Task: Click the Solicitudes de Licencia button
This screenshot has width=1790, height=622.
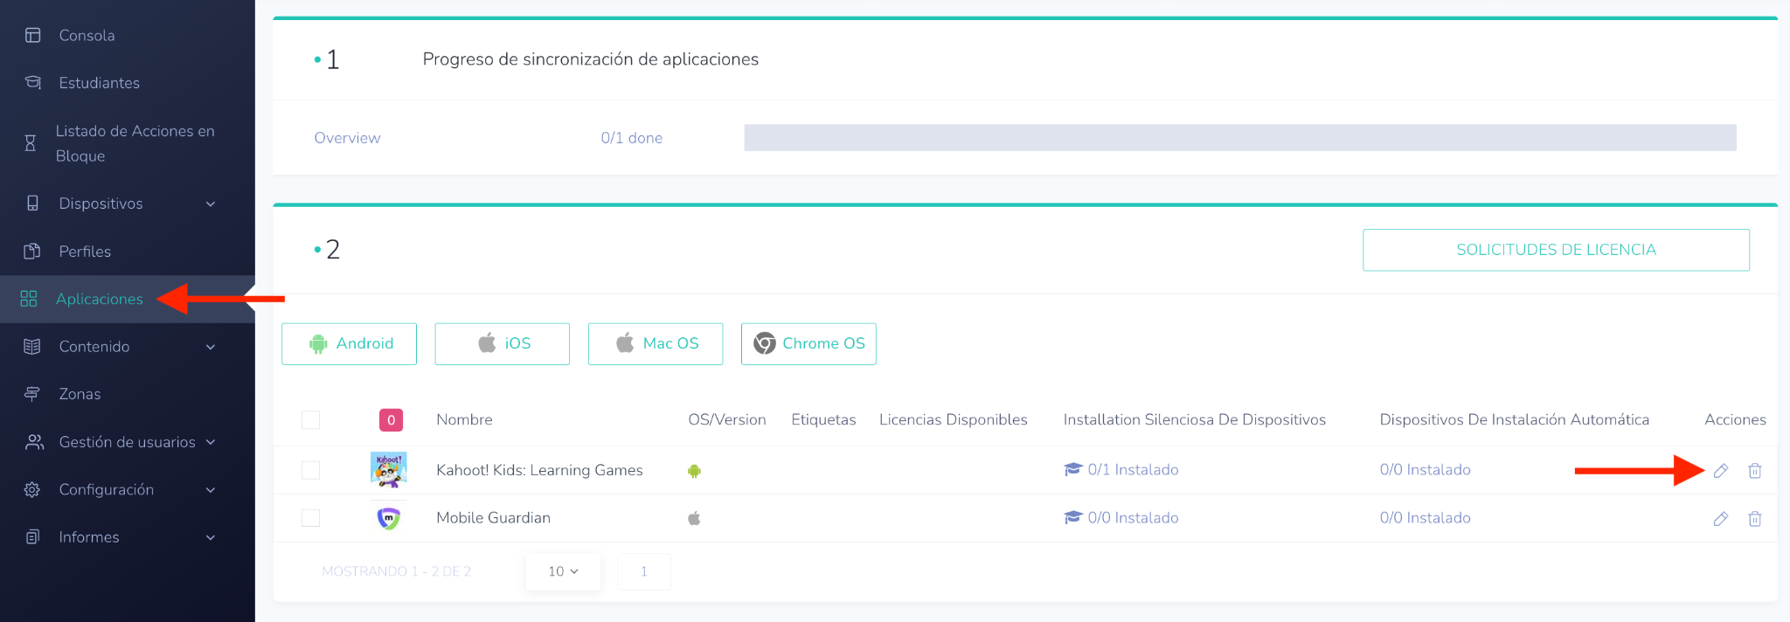Action: (1556, 250)
